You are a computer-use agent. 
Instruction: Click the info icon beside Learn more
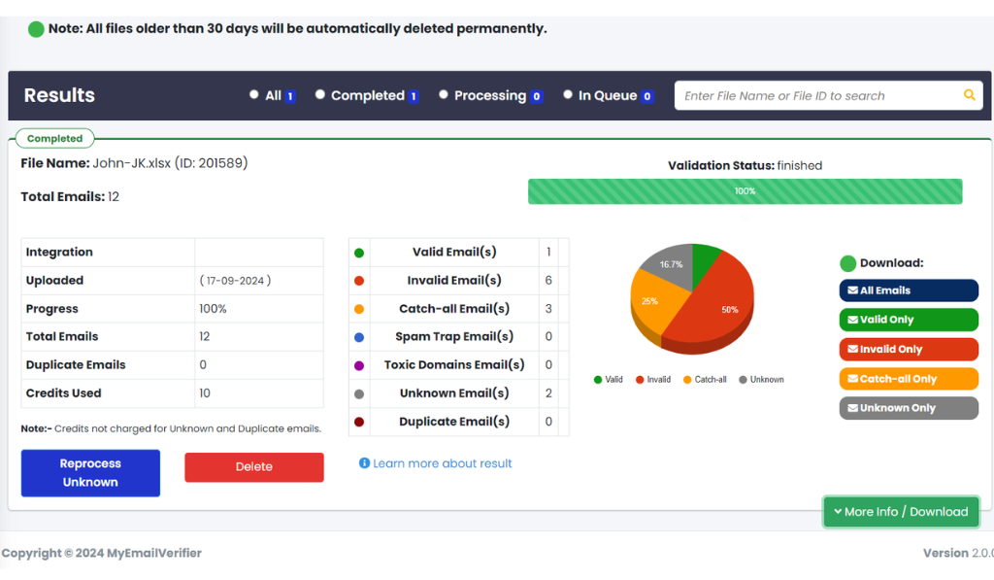365,462
